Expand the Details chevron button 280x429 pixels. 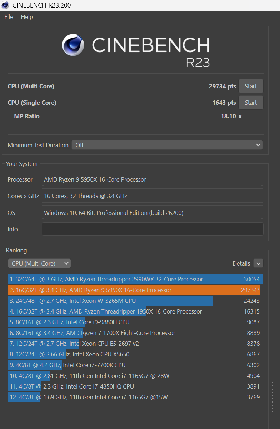coord(258,263)
